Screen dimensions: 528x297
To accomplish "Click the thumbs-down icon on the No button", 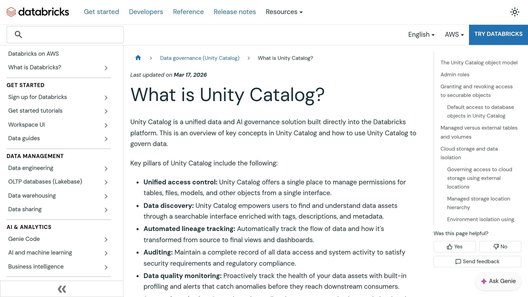I will [496, 246].
